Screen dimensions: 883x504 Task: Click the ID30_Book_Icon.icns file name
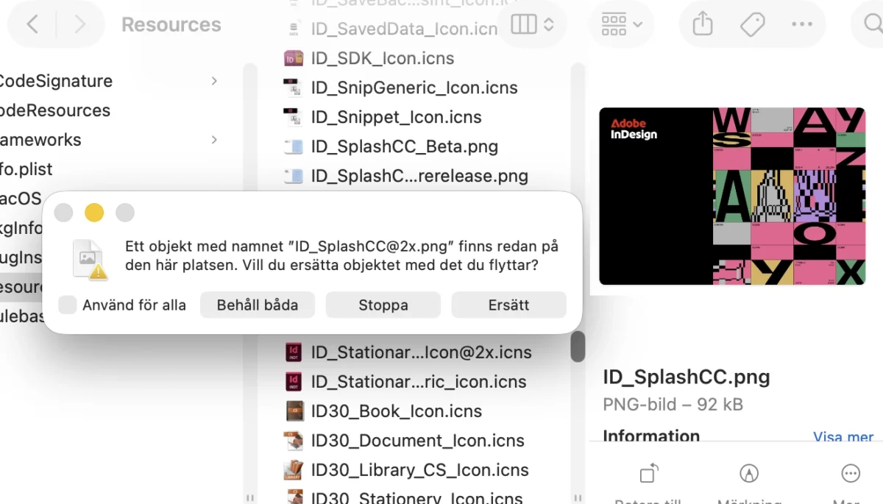[397, 411]
